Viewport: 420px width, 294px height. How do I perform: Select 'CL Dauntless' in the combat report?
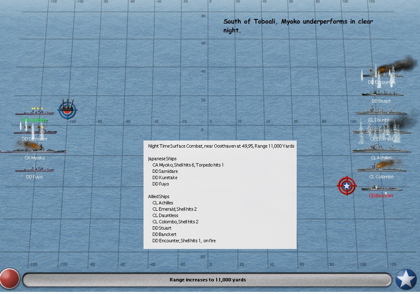point(165,215)
